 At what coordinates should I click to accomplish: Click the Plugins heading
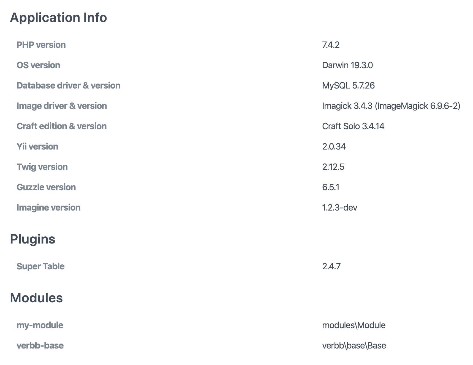[x=32, y=239]
